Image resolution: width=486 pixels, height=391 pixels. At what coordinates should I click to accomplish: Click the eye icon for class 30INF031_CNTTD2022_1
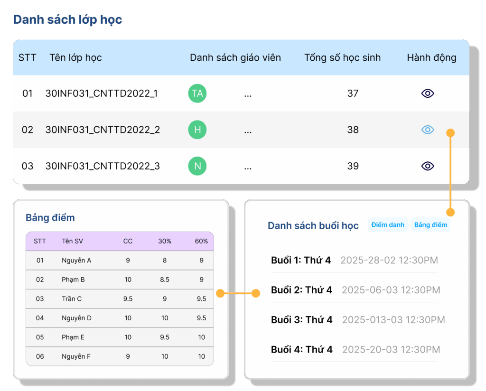tap(428, 93)
